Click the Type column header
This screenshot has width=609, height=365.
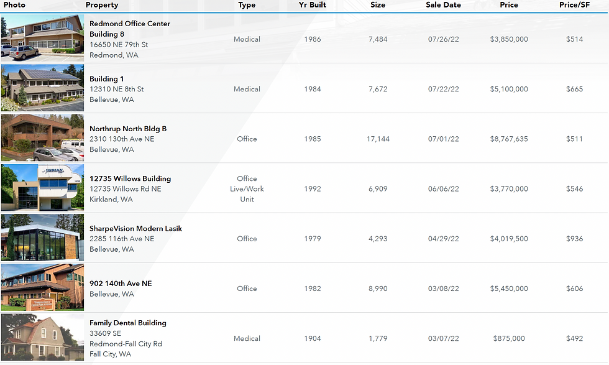tap(247, 5)
